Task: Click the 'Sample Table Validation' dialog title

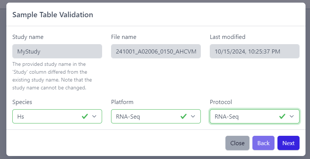Action: (x=53, y=15)
